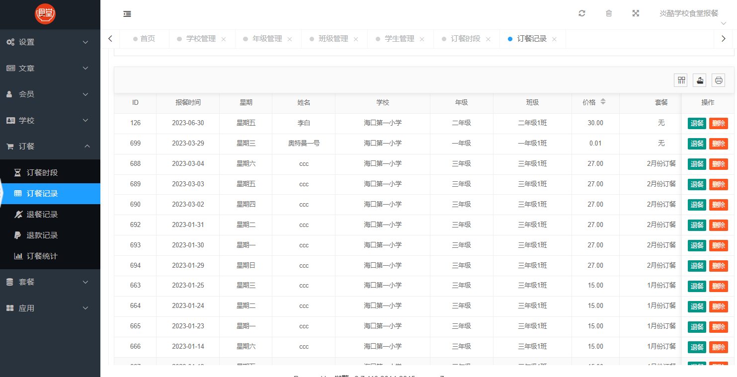Viewport: 737px width, 377px height.
Task: Expand the 应用 sidebar menu
Action: (x=50, y=308)
